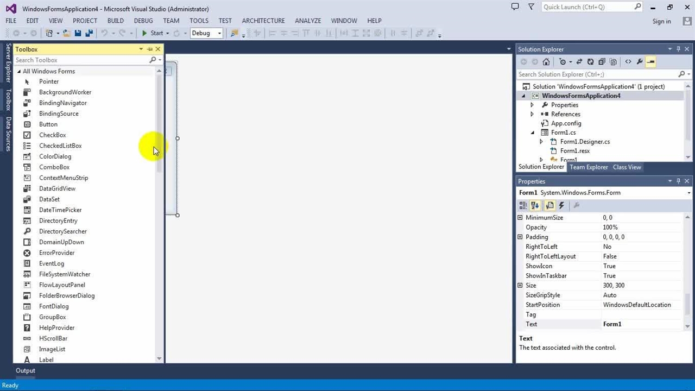
Task: Open the BUILD menu
Action: coord(115,21)
